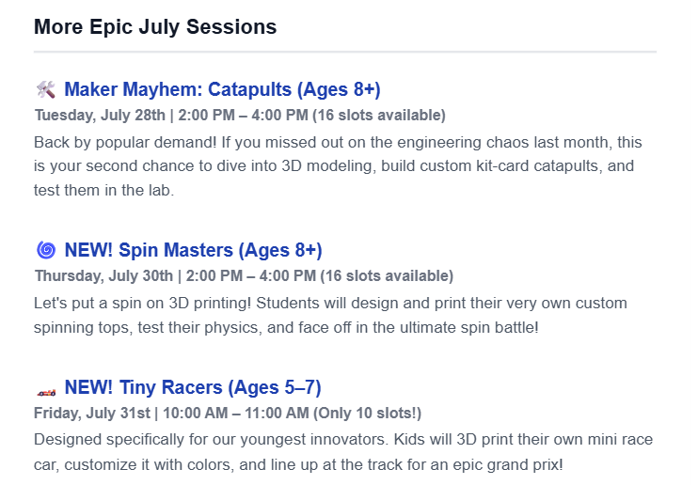The image size is (698, 485).
Task: Open the Maker Mayhem: Catapults session link
Action: pos(222,89)
